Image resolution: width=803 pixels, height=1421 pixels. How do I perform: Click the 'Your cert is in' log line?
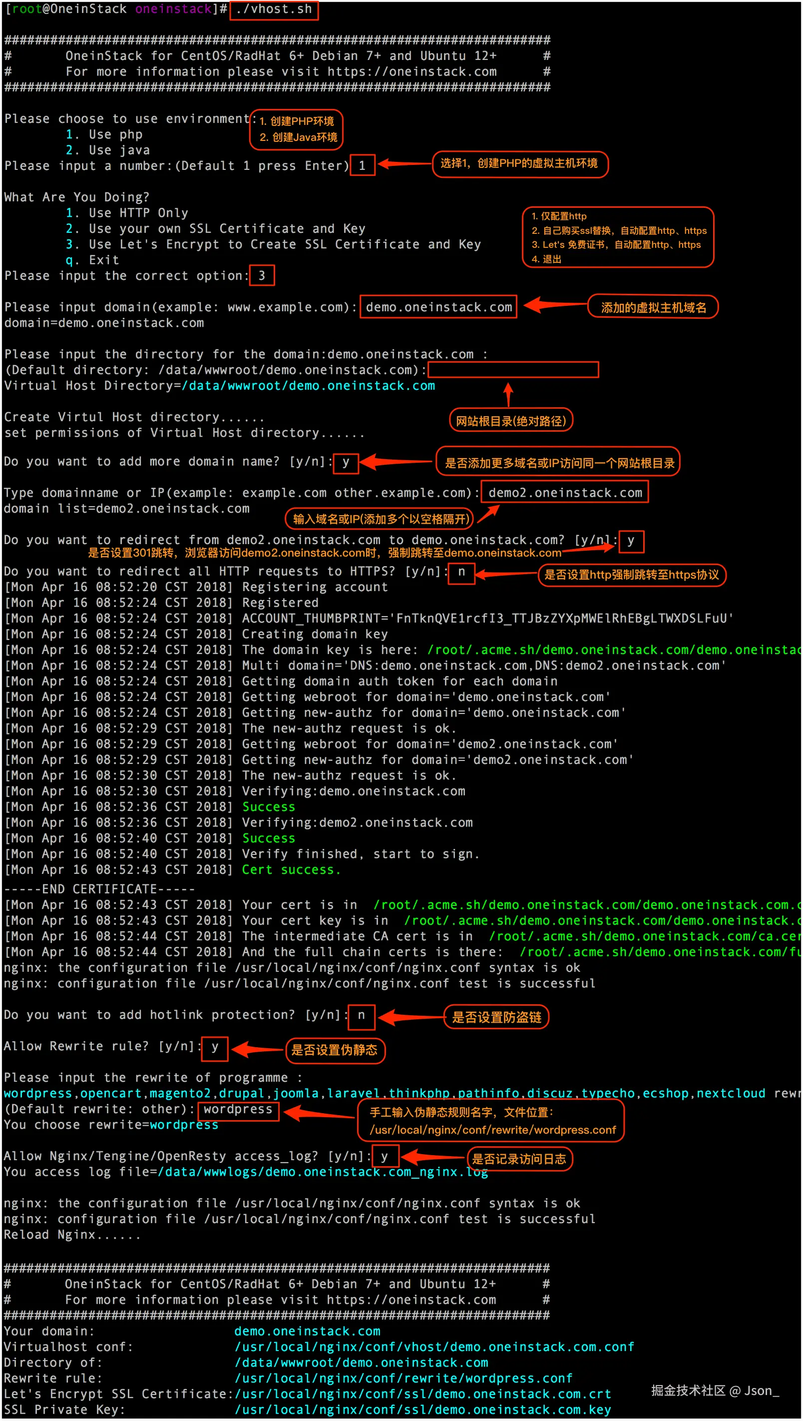click(401, 905)
